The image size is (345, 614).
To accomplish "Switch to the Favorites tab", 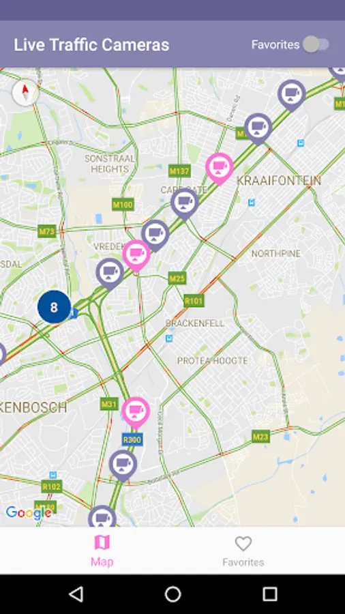I will (243, 551).
